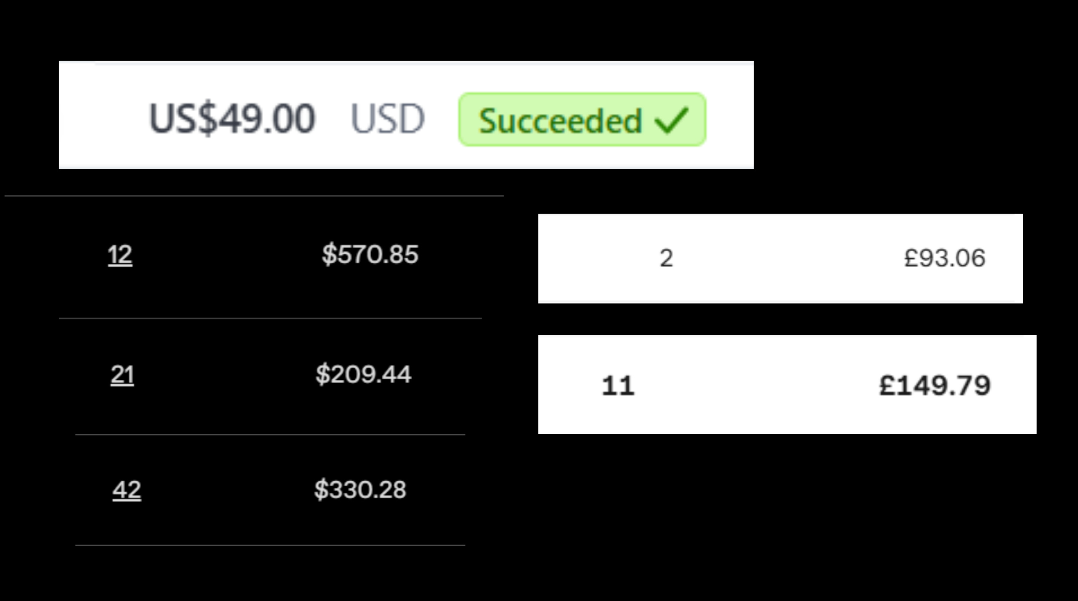The image size is (1078, 601).
Task: Open the underlined 12 link
Action: [x=120, y=255]
